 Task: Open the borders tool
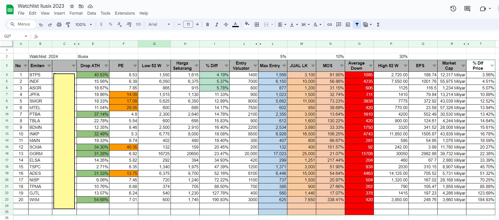(257, 25)
